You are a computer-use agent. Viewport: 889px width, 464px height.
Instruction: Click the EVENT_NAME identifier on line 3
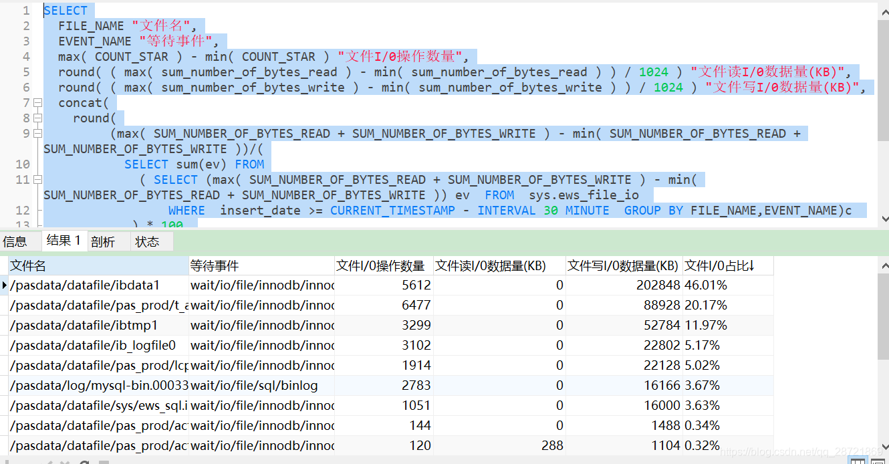point(95,41)
